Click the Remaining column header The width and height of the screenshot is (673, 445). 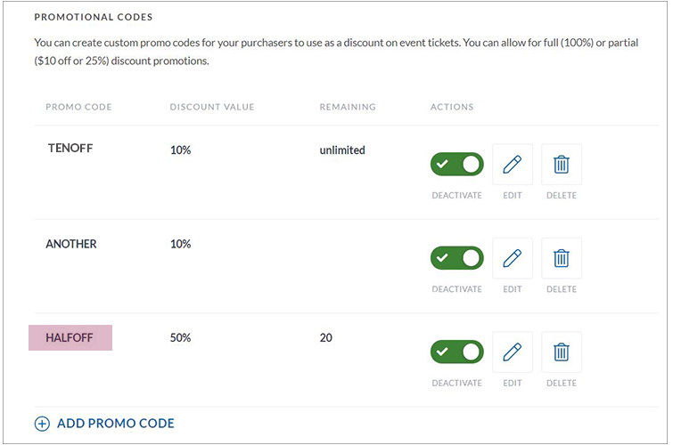point(348,107)
